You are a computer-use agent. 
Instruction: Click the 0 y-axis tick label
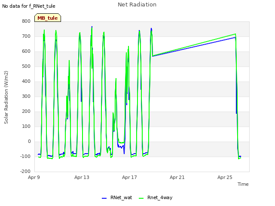(x=29, y=142)
